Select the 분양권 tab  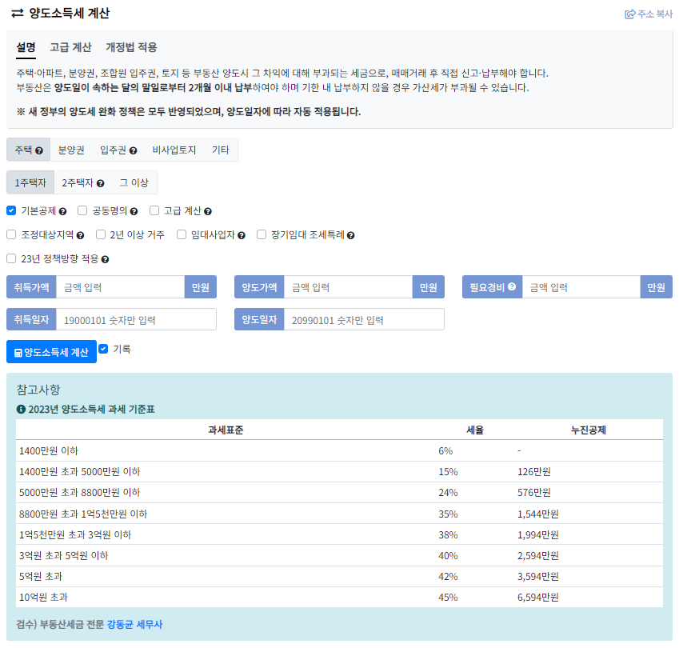(71, 150)
